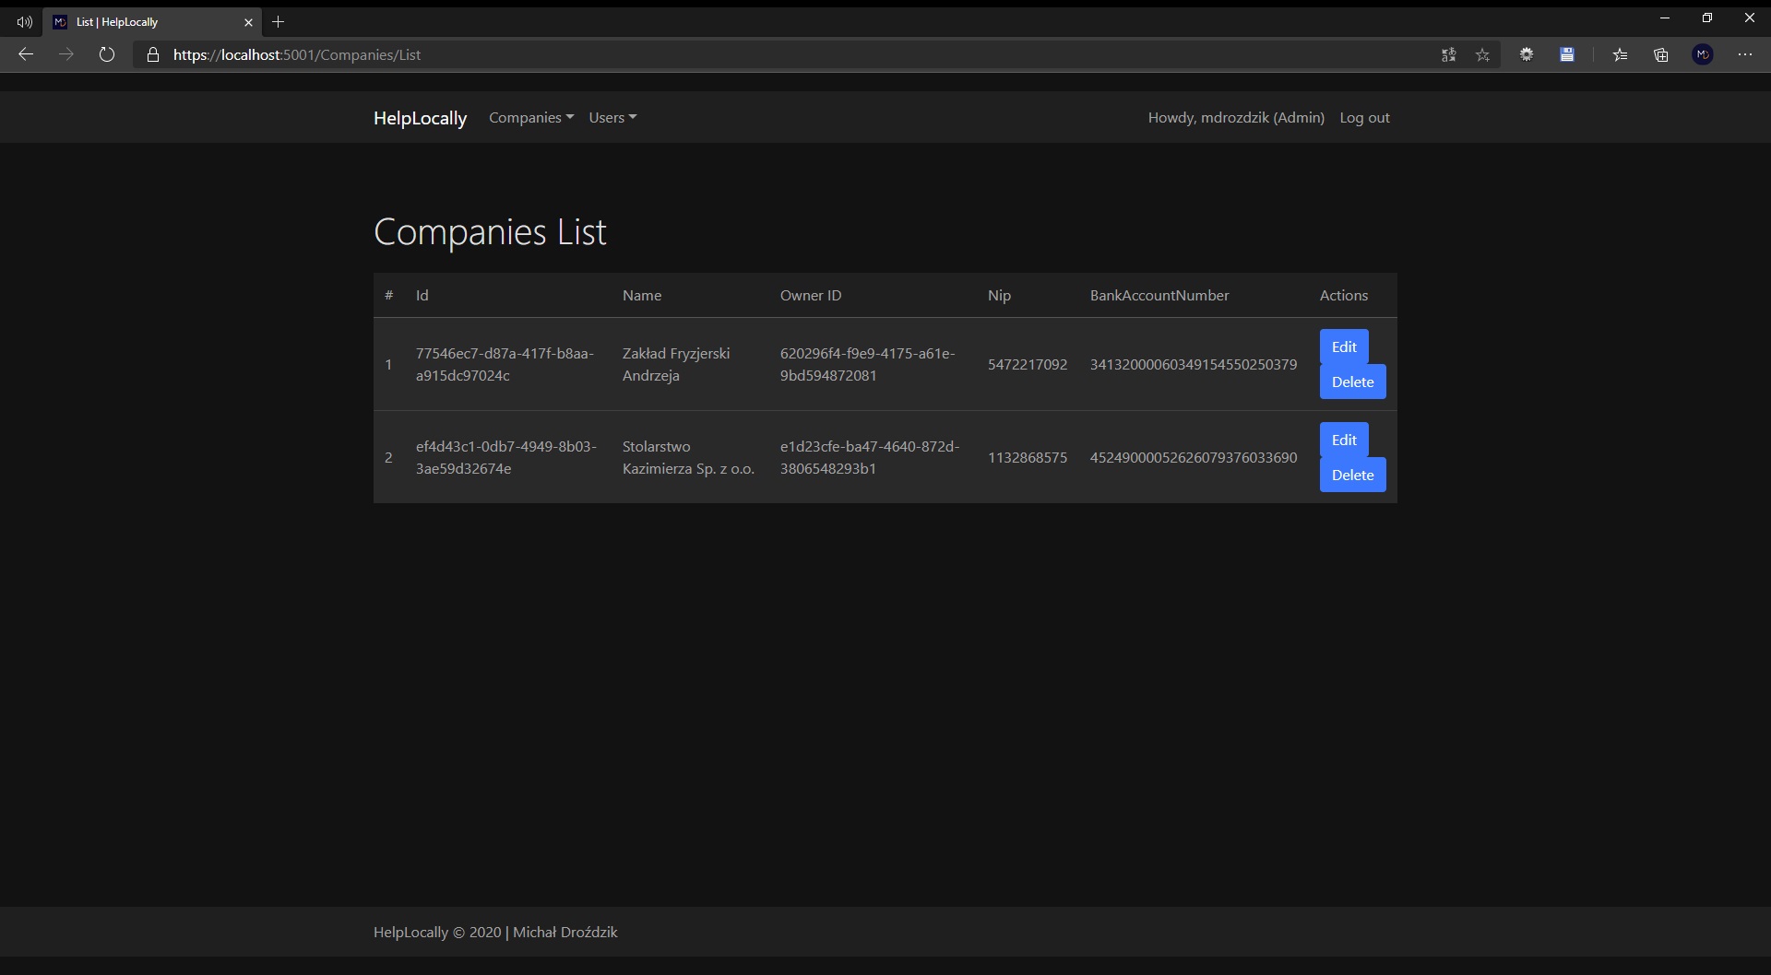
Task: Open browser settings and more menu
Action: coord(1745,54)
